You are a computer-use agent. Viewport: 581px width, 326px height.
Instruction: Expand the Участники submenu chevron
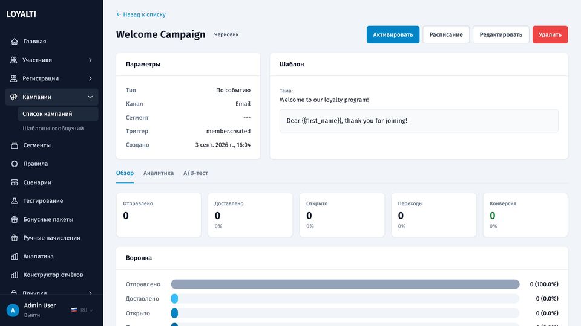coord(90,60)
